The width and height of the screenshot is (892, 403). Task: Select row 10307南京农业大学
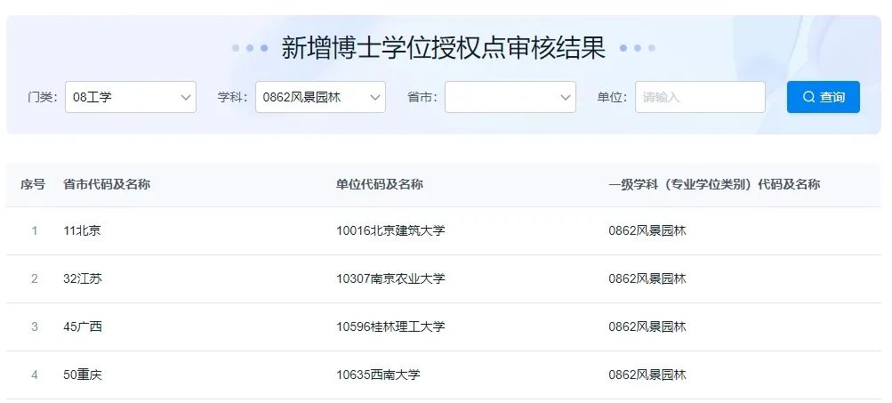[x=390, y=278]
